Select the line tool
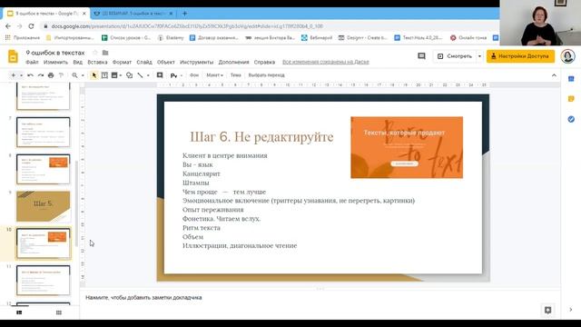581x327 pixels. [x=140, y=75]
